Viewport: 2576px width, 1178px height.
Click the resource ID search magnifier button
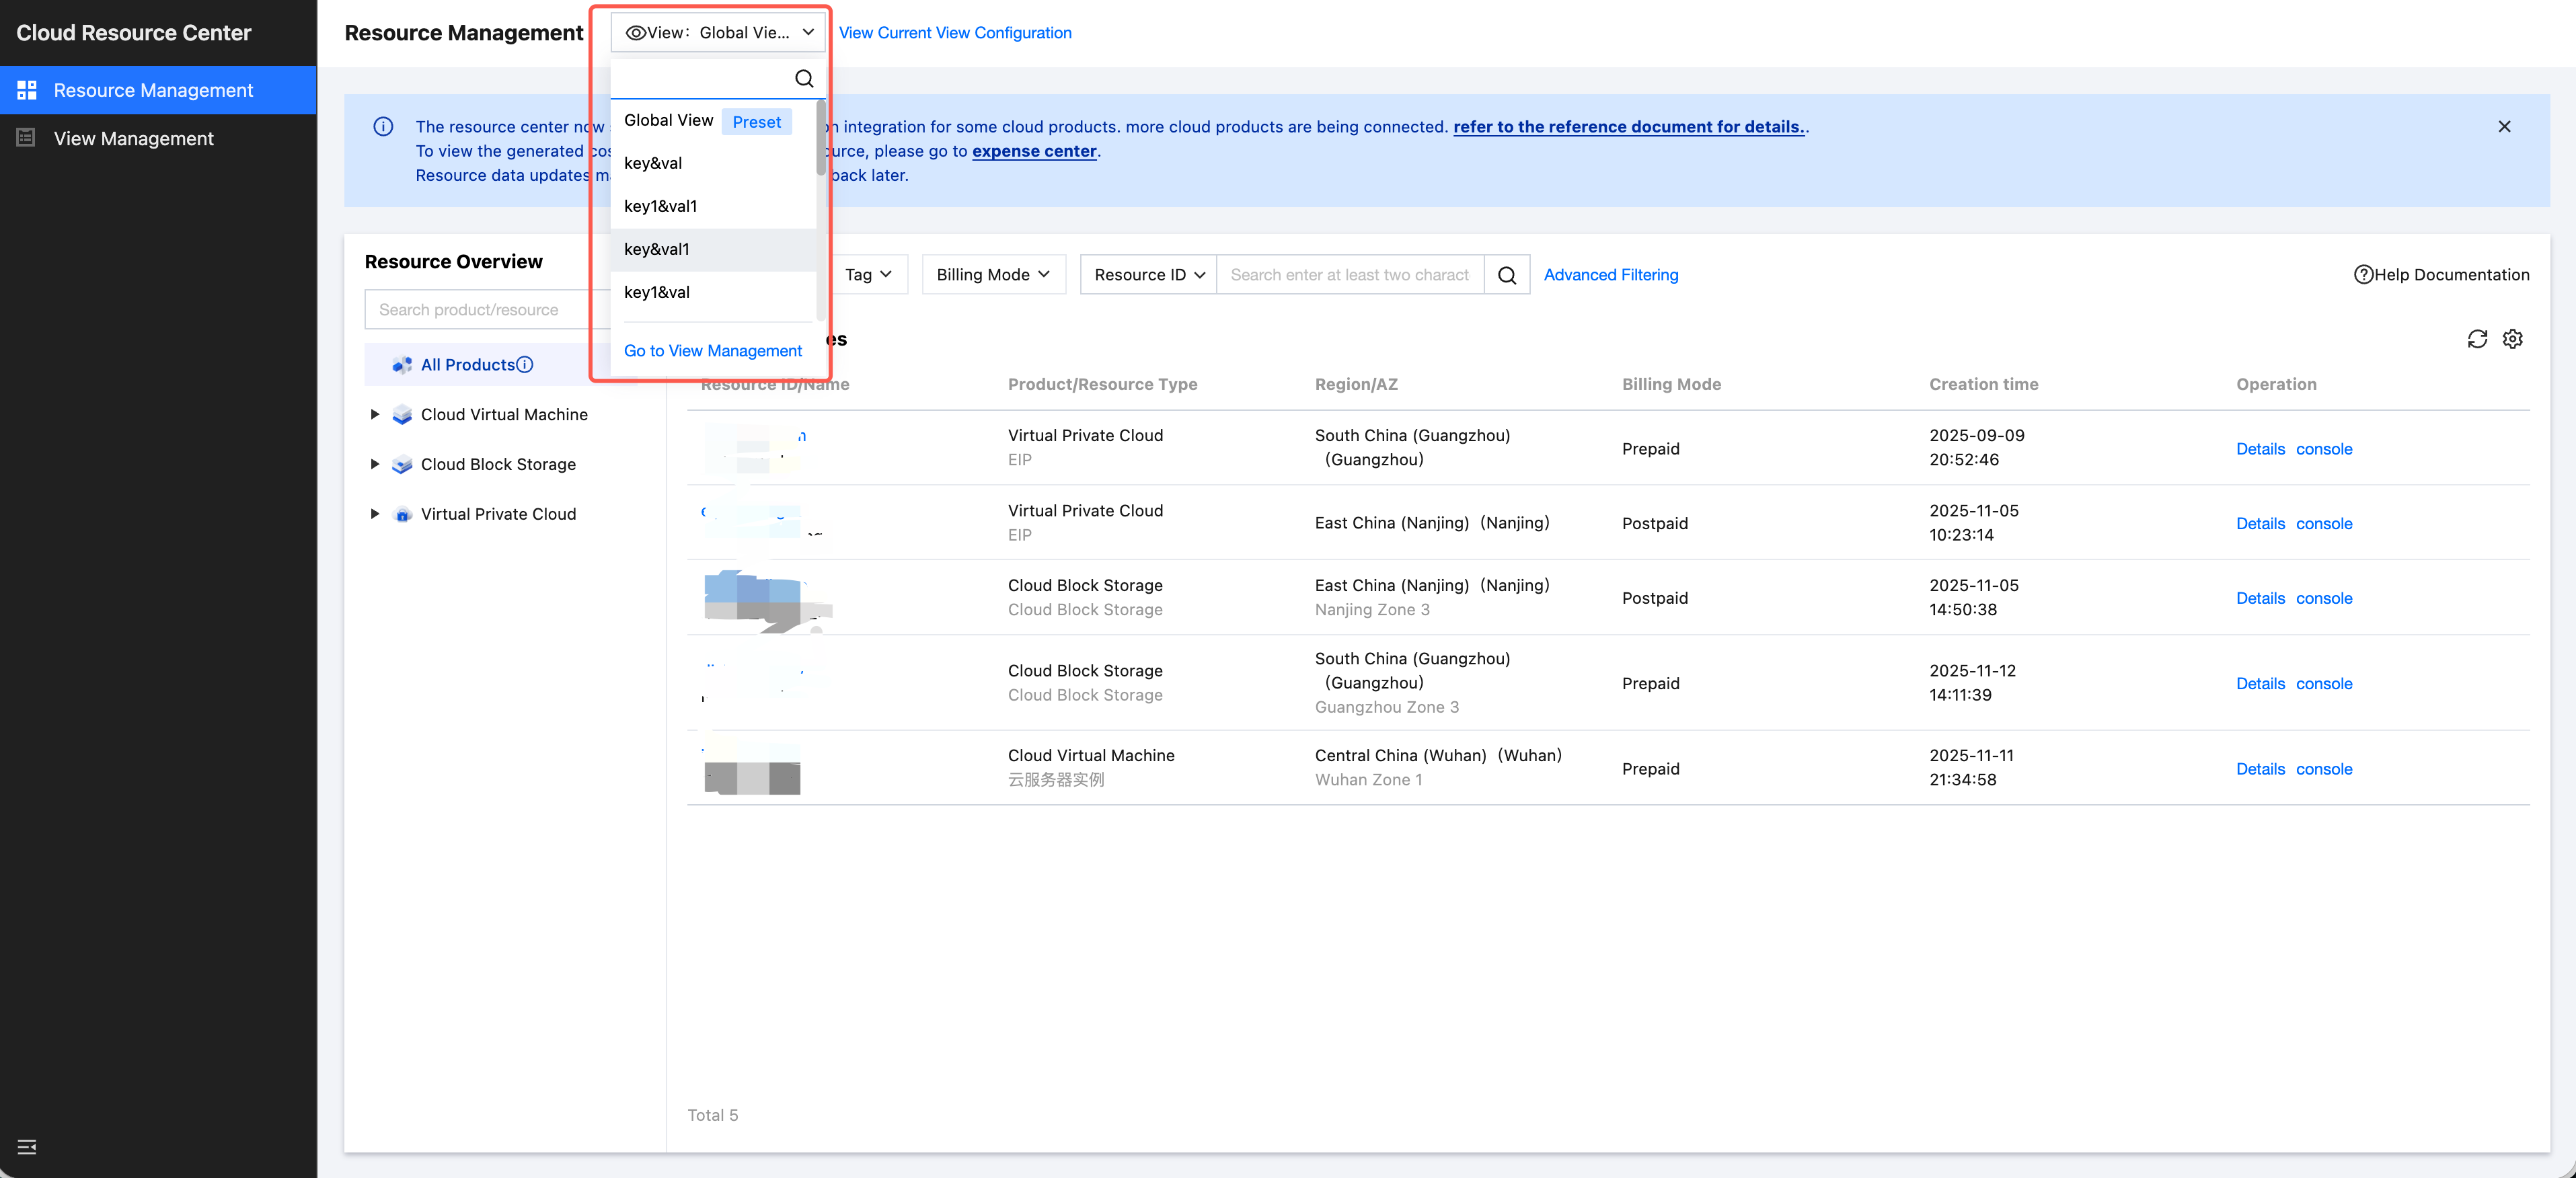[x=1506, y=275]
